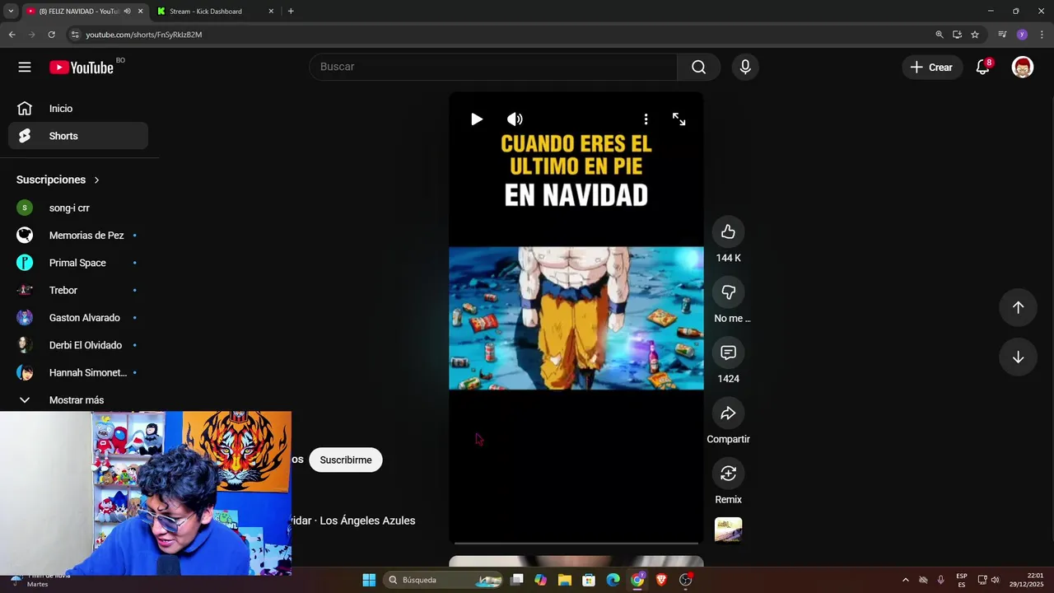Open the YouTube hamburger guide menu

pos(25,68)
